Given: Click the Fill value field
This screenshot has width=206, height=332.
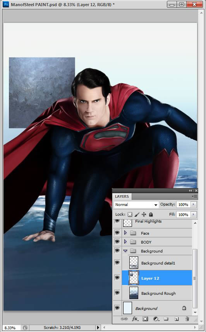Looking at the screenshot, I should click(x=184, y=214).
